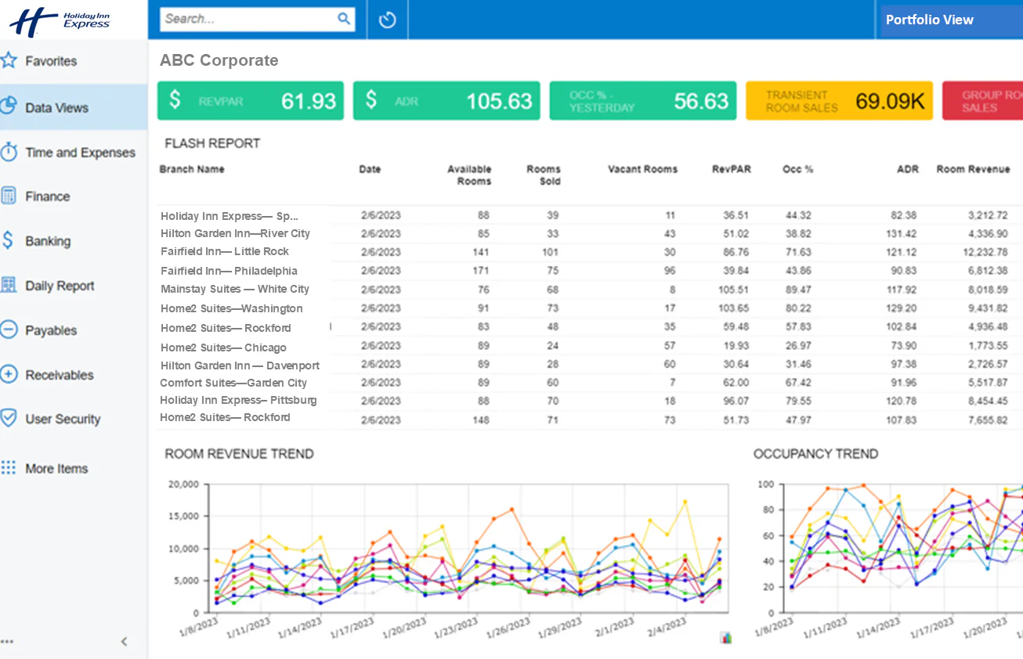The image size is (1023, 659).
Task: Open the Portfolio View selector
Action: pos(951,20)
